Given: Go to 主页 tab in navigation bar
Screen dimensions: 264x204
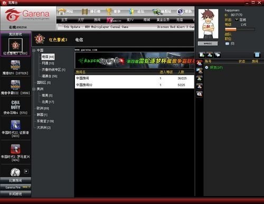Looking at the screenshot, I should click(x=64, y=20).
